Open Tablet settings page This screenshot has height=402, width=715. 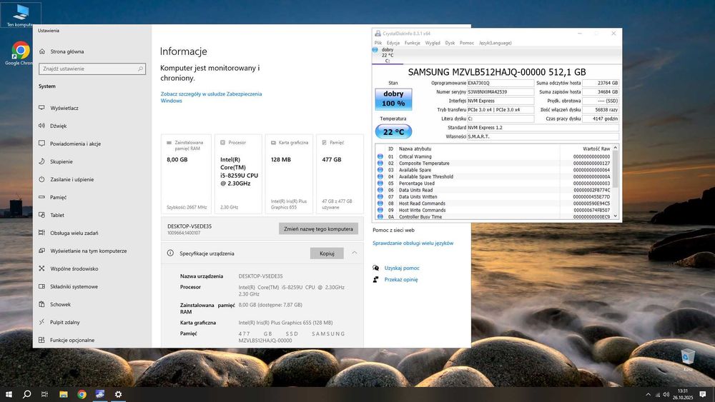[x=51, y=215]
